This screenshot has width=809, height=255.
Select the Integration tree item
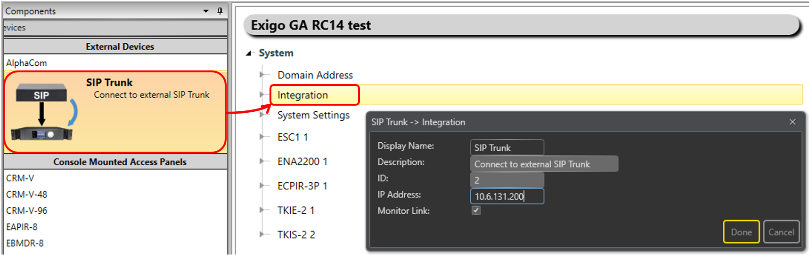click(x=302, y=95)
